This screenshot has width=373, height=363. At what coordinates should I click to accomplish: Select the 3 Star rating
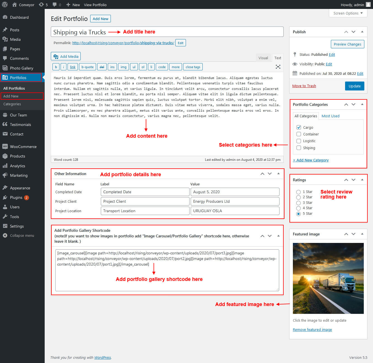298,203
